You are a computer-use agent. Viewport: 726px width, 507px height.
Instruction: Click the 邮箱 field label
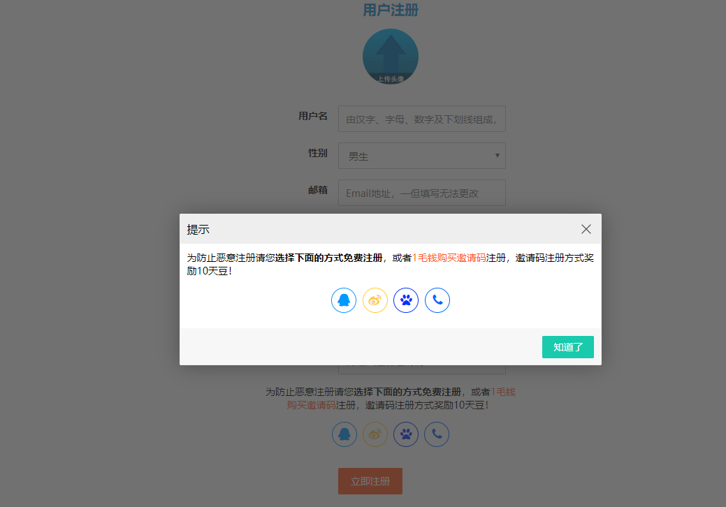pyautogui.click(x=318, y=190)
